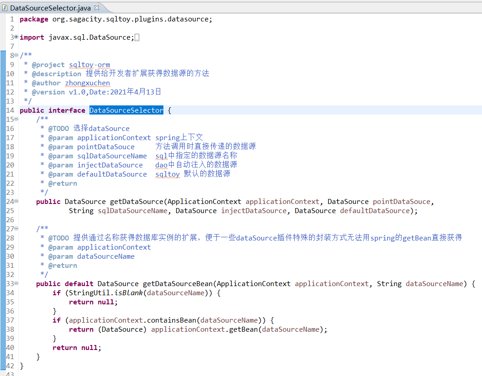Click the @version tag on line 12

[48, 92]
